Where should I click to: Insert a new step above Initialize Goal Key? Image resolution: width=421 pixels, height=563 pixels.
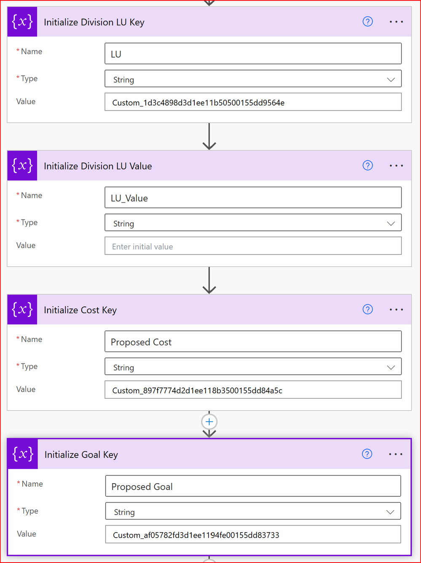pyautogui.click(x=209, y=422)
